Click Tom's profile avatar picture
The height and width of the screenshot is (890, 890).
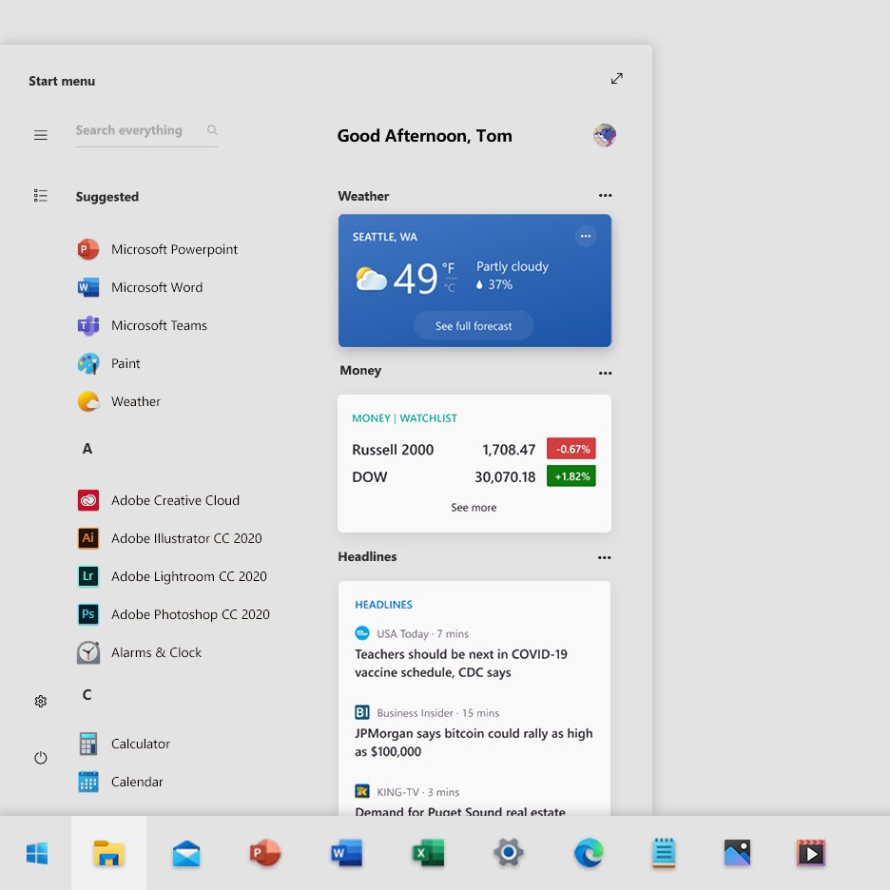click(x=605, y=135)
